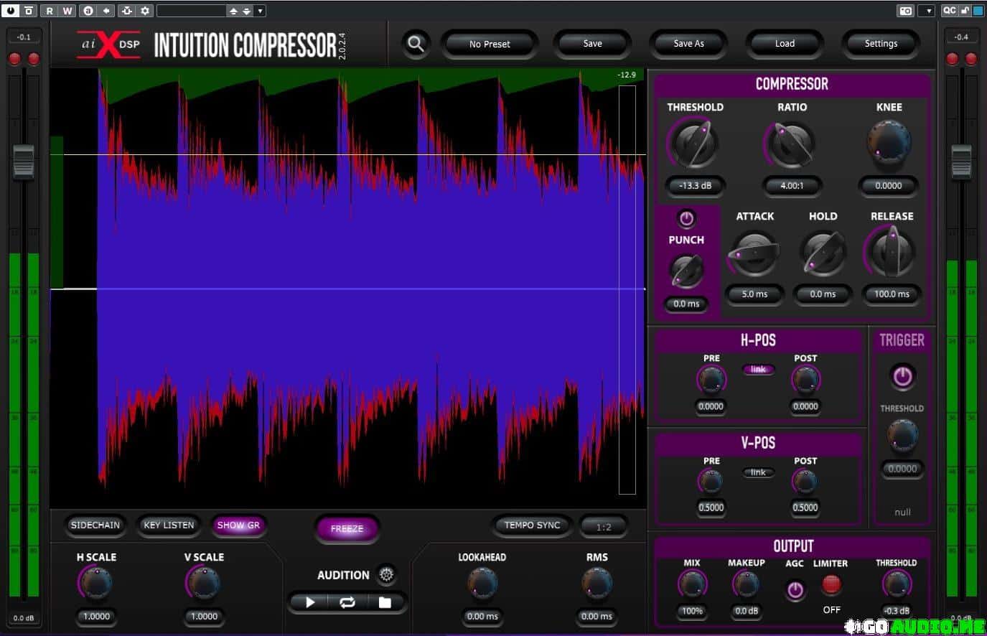Toggle the plugin activate power button in host toolbar

(x=11, y=11)
